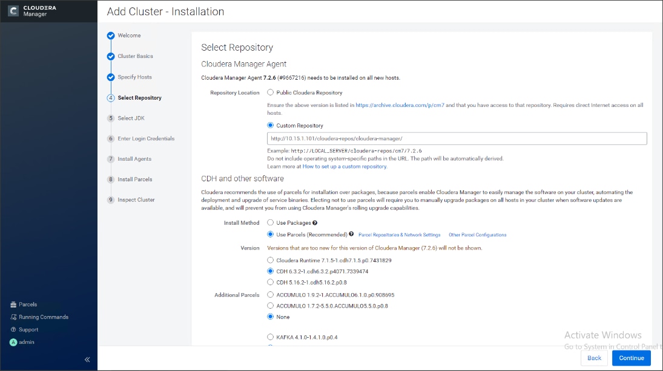Click the Specify Hosts checkmark icon
663x371 pixels.
(111, 77)
